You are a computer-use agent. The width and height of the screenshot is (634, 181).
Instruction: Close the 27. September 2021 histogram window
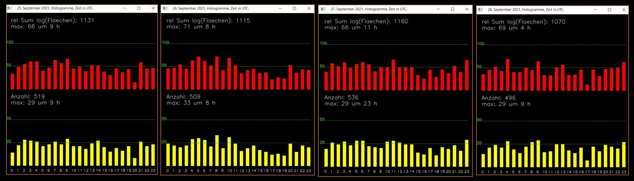[x=467, y=9]
